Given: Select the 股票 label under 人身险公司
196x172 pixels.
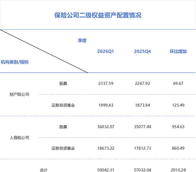Looking at the screenshot, I should pyautogui.click(x=63, y=127).
